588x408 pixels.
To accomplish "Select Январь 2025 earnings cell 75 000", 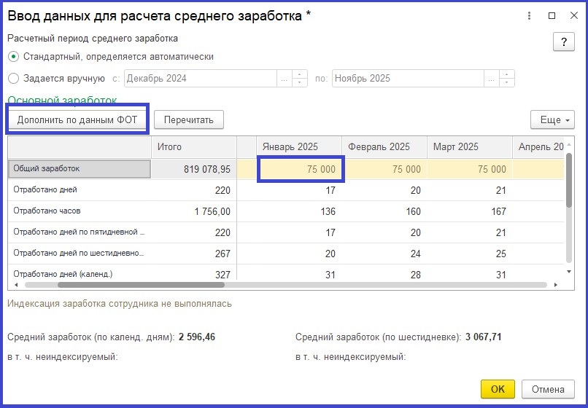I will pyautogui.click(x=301, y=169).
